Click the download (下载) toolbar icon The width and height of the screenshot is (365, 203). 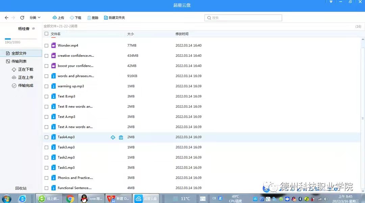pos(72,18)
